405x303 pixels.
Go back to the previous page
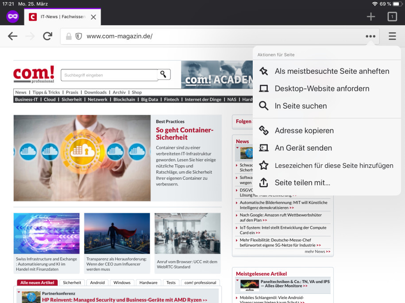point(12,36)
